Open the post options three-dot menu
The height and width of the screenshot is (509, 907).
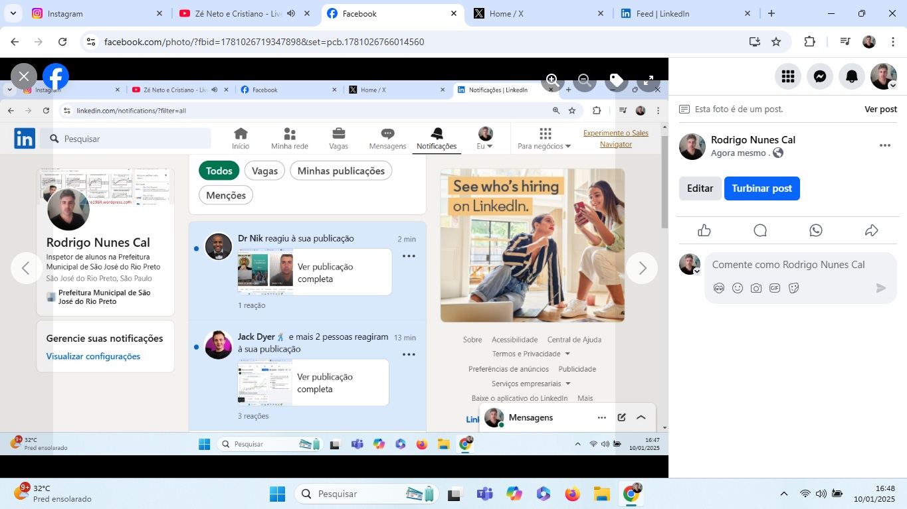[x=884, y=145]
